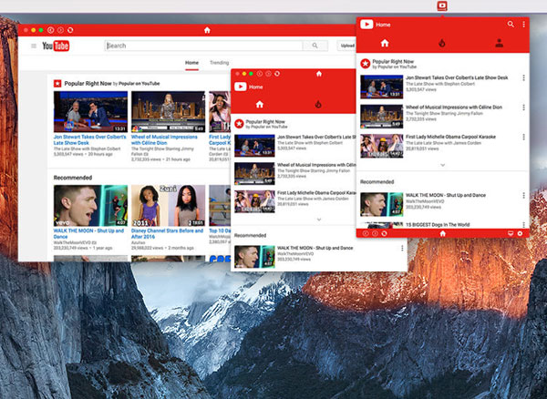Select Trending flame tab in middle window
The image size is (547, 399).
point(318,104)
